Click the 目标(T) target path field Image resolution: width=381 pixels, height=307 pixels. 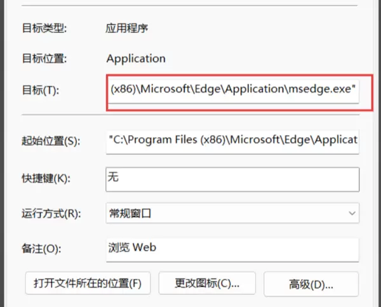point(233,90)
